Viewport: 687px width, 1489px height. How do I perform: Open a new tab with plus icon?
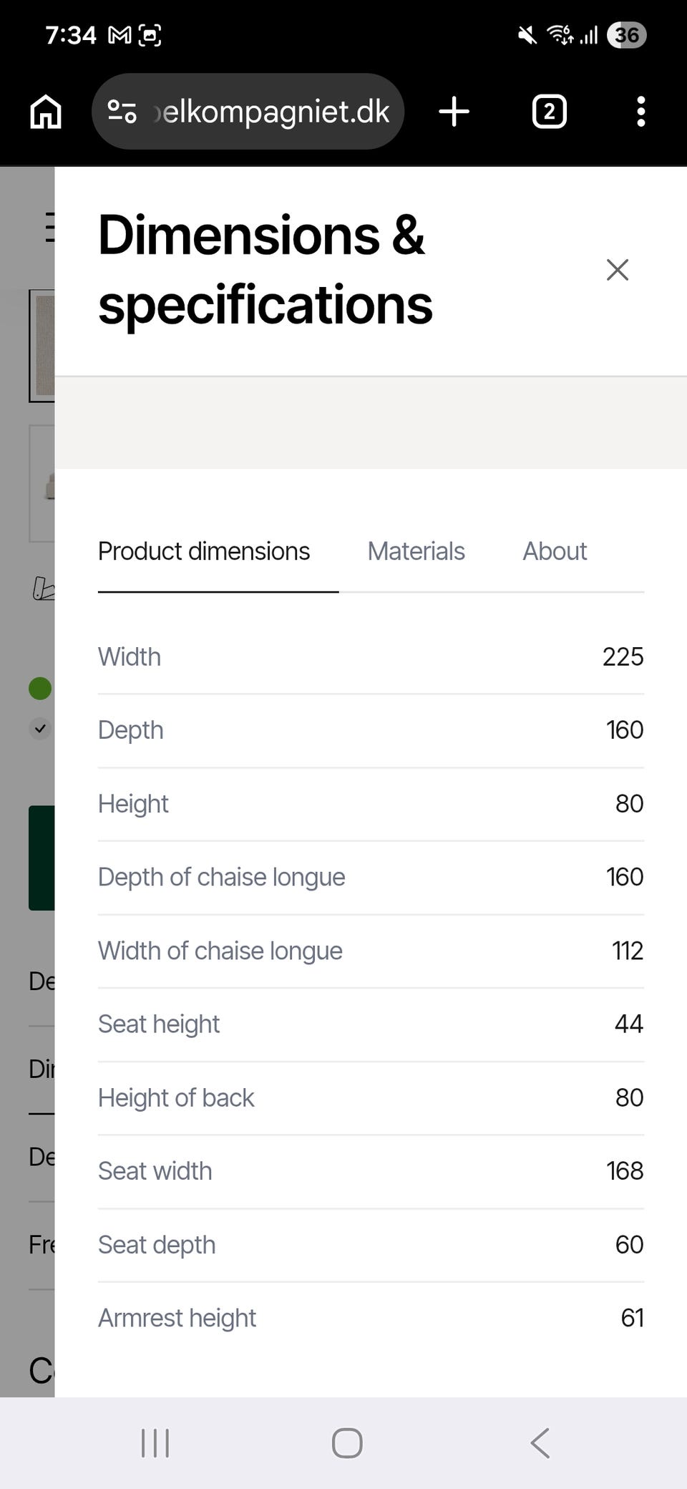pos(454,112)
